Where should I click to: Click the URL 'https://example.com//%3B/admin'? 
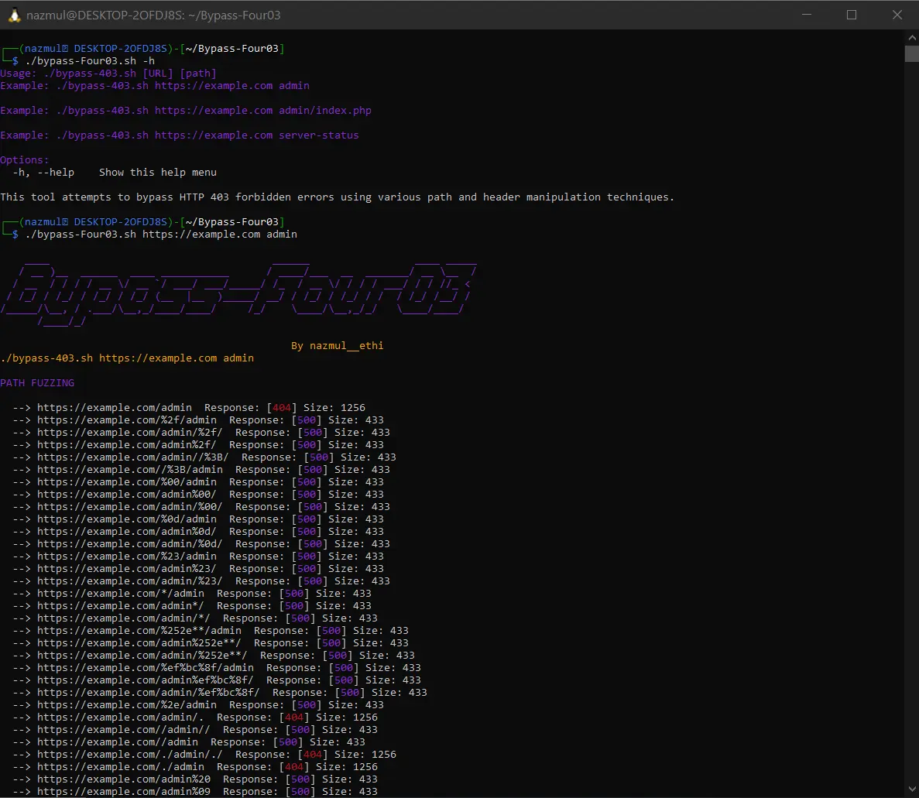tap(129, 469)
